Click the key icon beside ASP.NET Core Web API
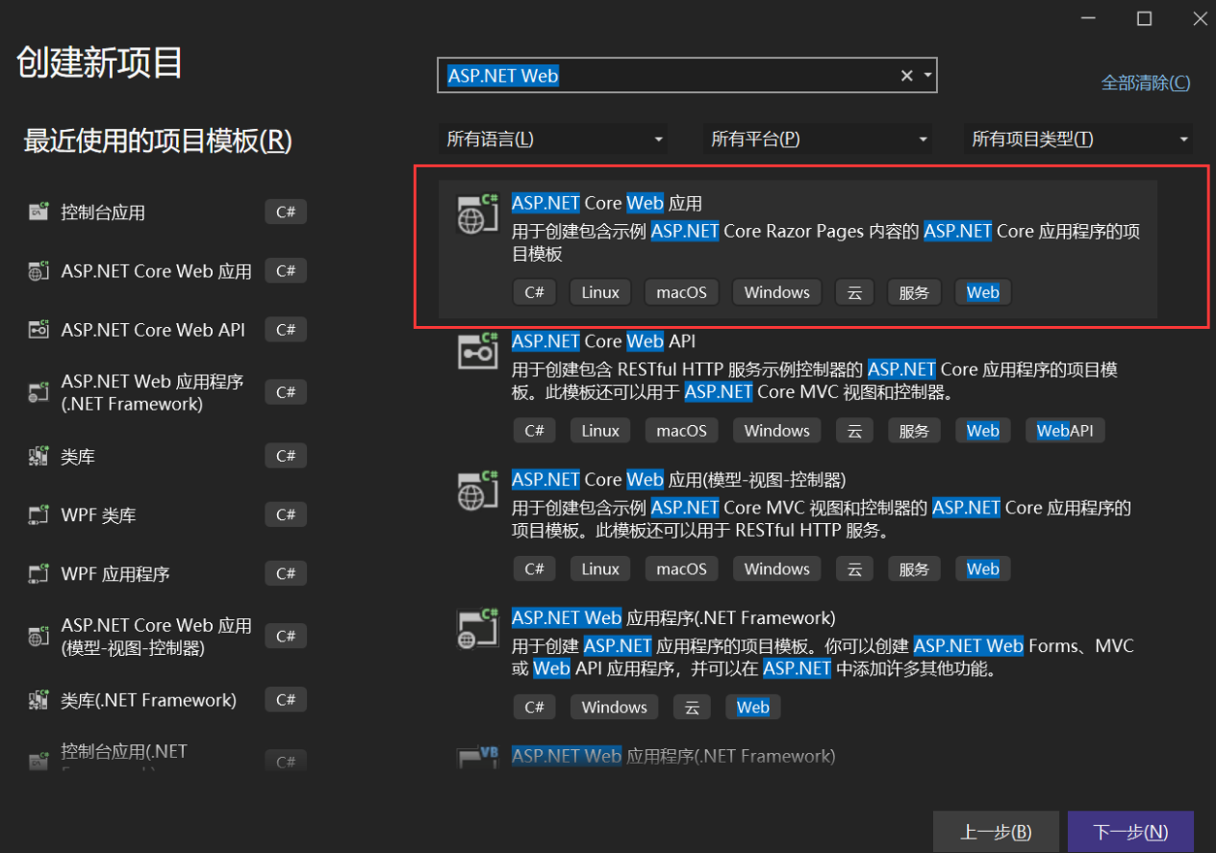This screenshot has width=1216, height=853. coord(476,351)
